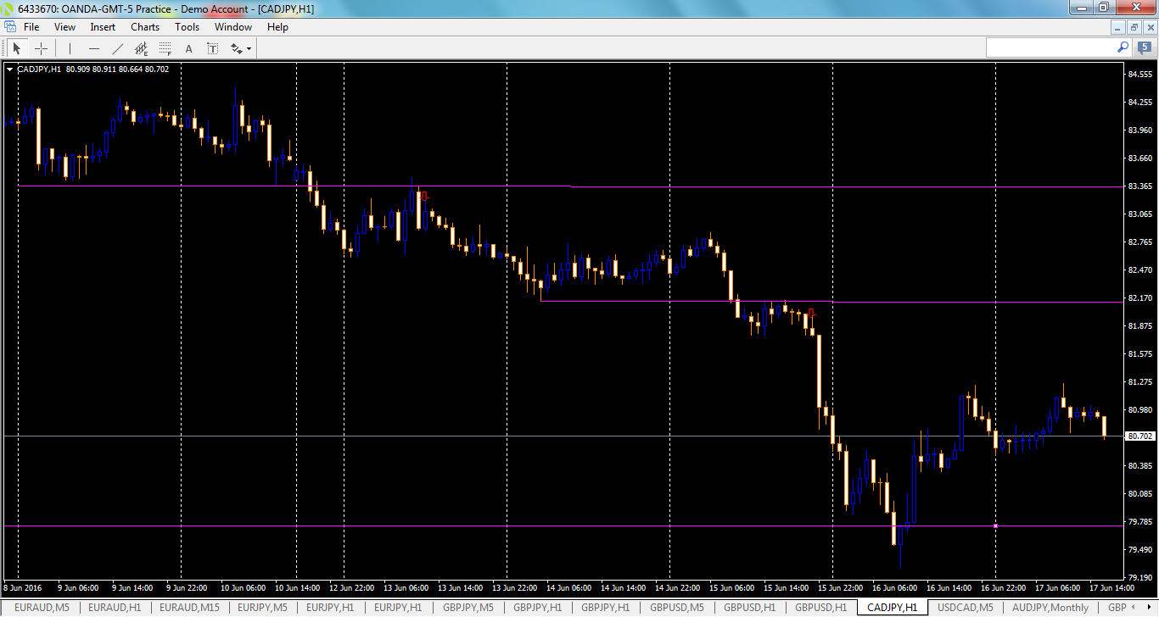
Task: Select the Horizontal Line drawing tool
Action: click(94, 47)
